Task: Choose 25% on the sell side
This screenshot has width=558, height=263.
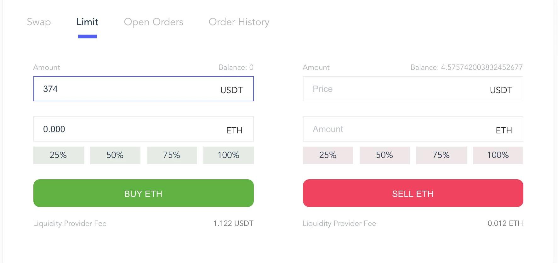Action: click(328, 155)
